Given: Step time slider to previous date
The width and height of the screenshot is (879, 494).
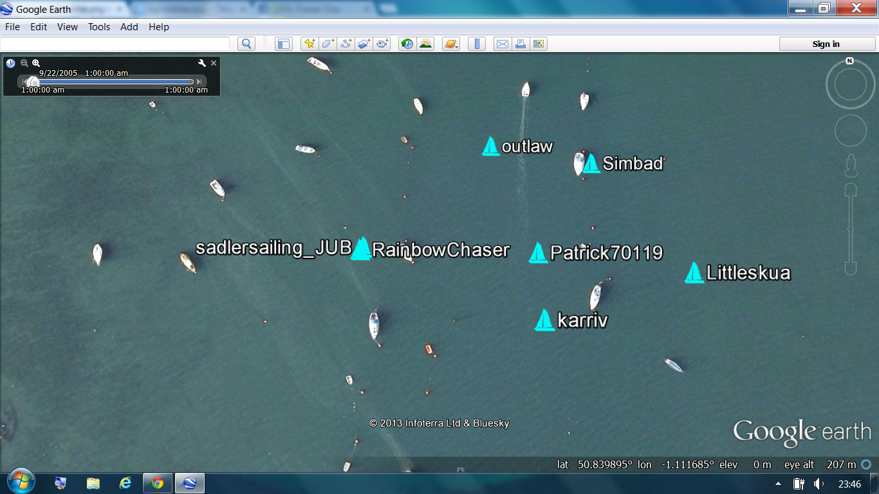Looking at the screenshot, I should coord(24,82).
